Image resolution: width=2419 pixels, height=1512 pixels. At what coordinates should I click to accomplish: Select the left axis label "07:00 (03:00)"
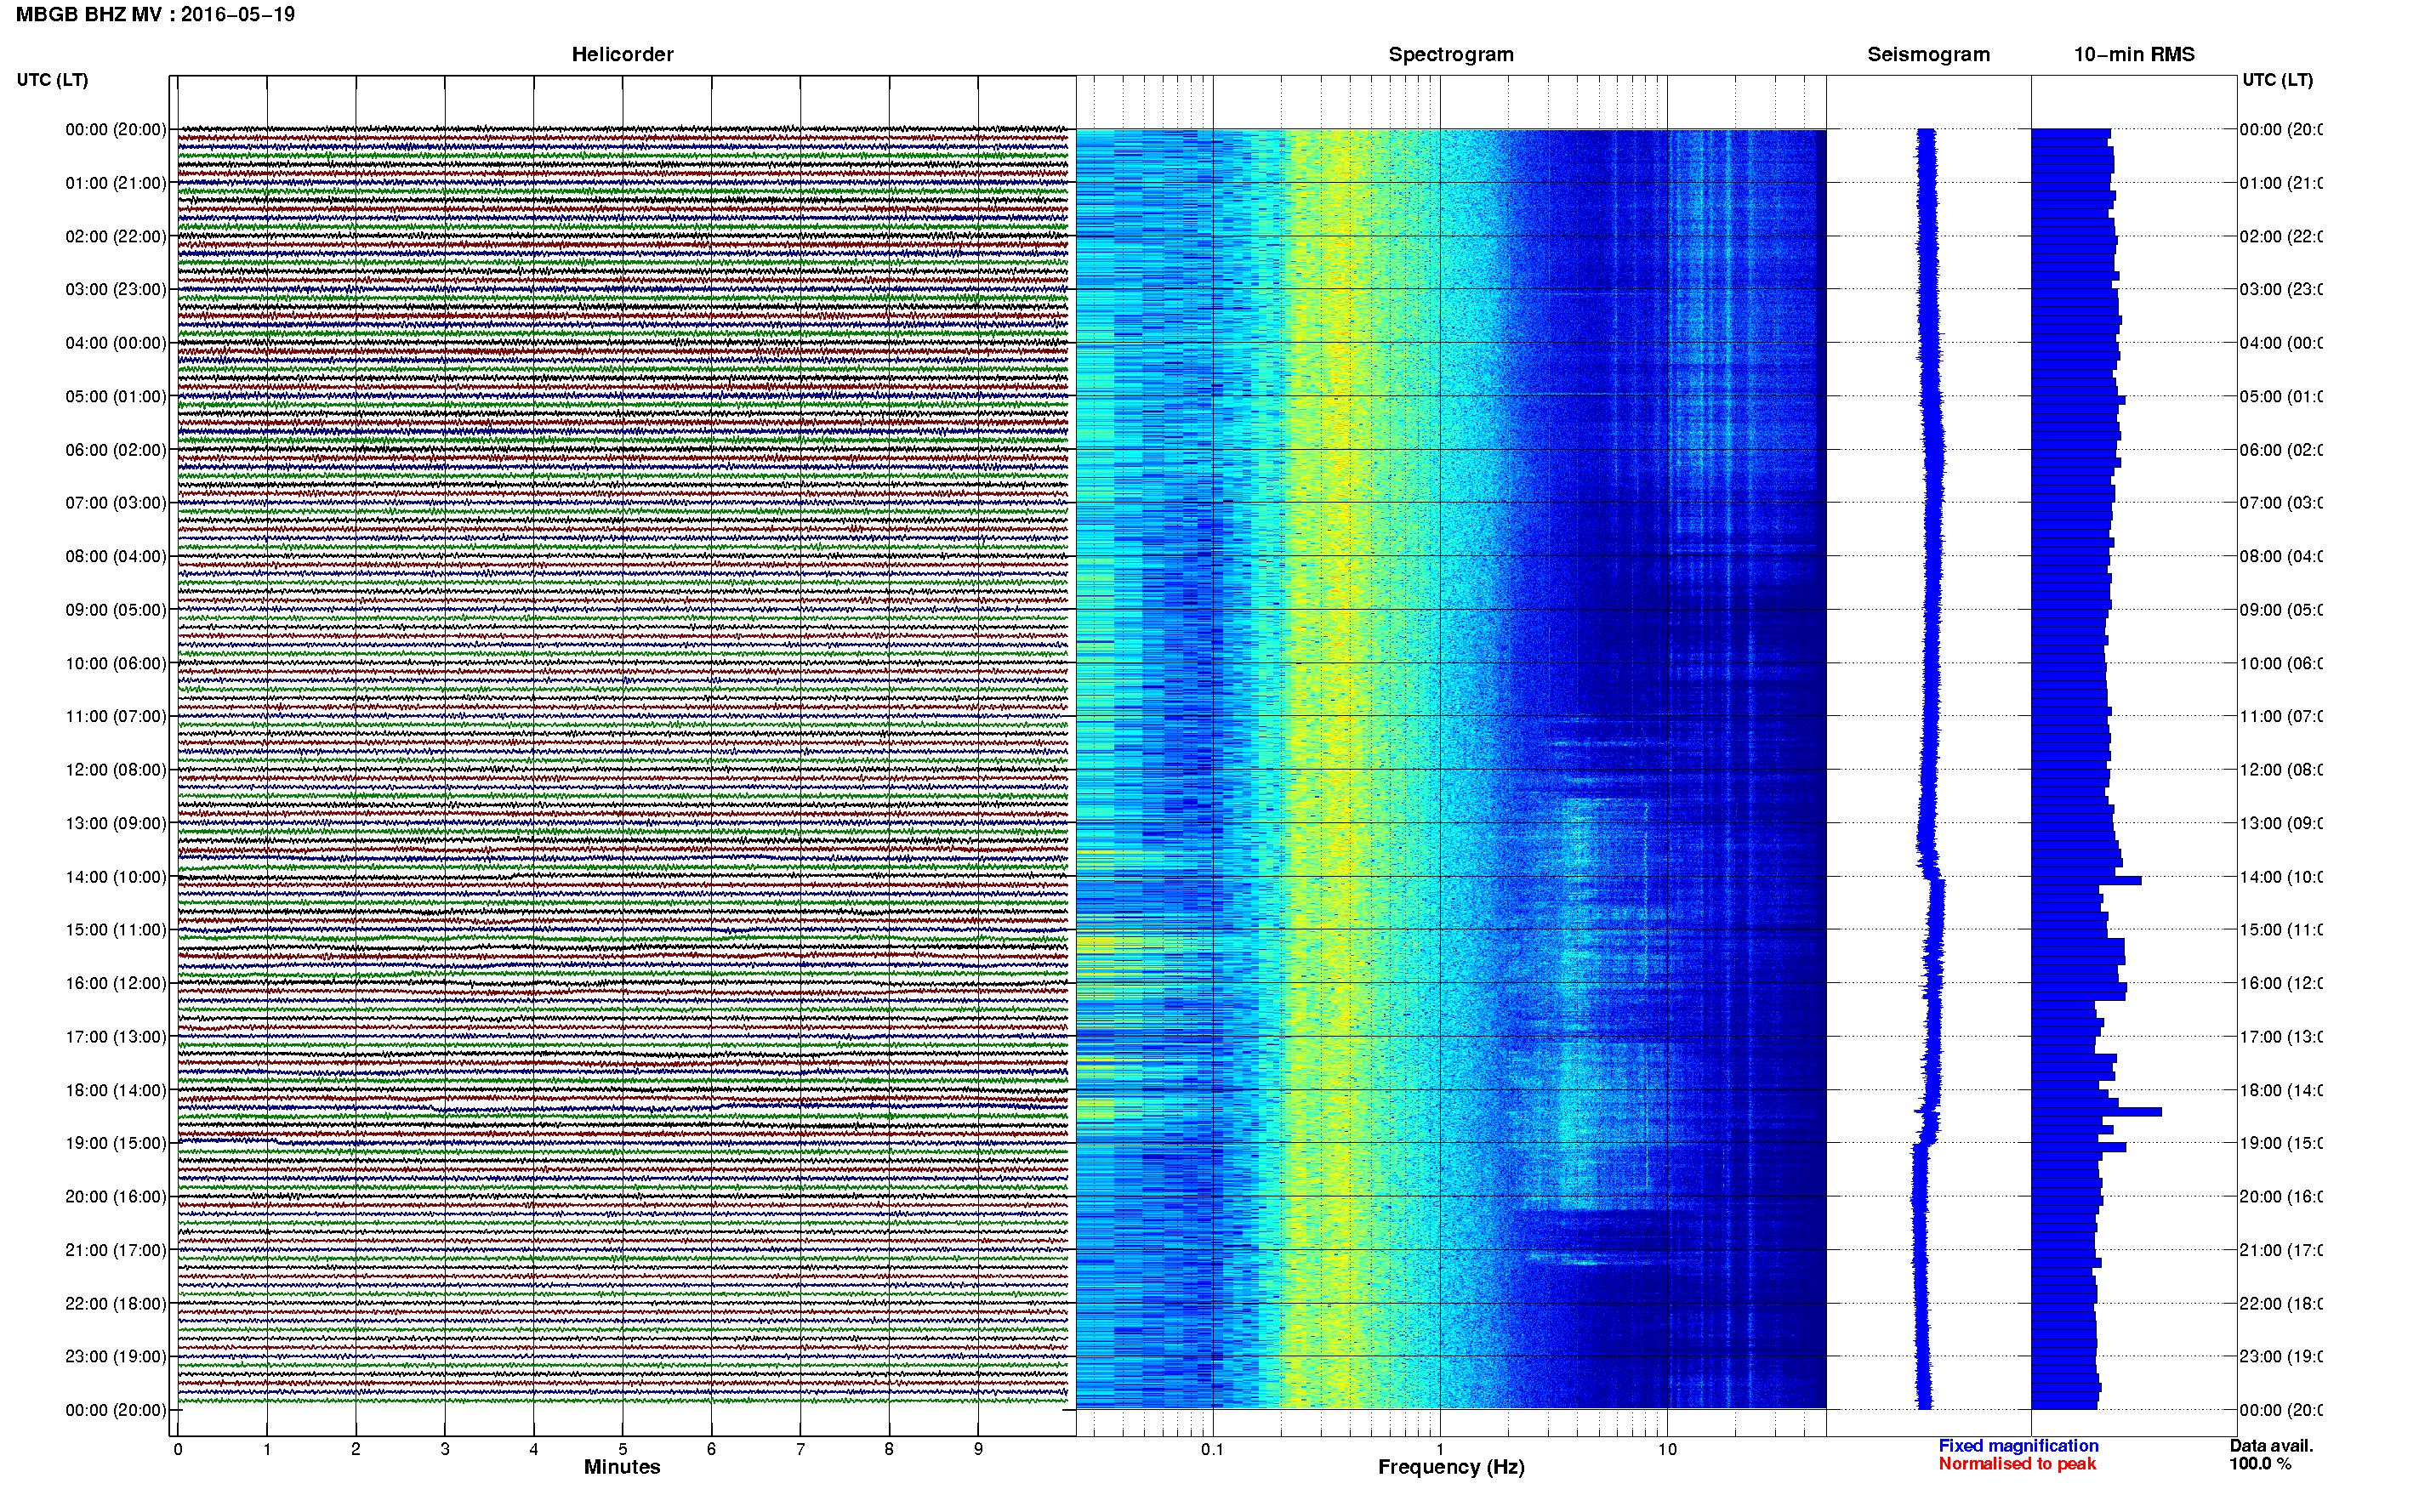click(116, 503)
